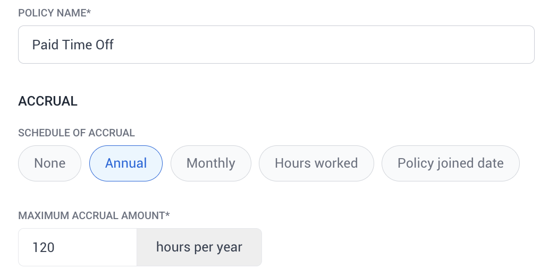
Task: Set accrual to the Monthly pill
Action: [x=210, y=163]
